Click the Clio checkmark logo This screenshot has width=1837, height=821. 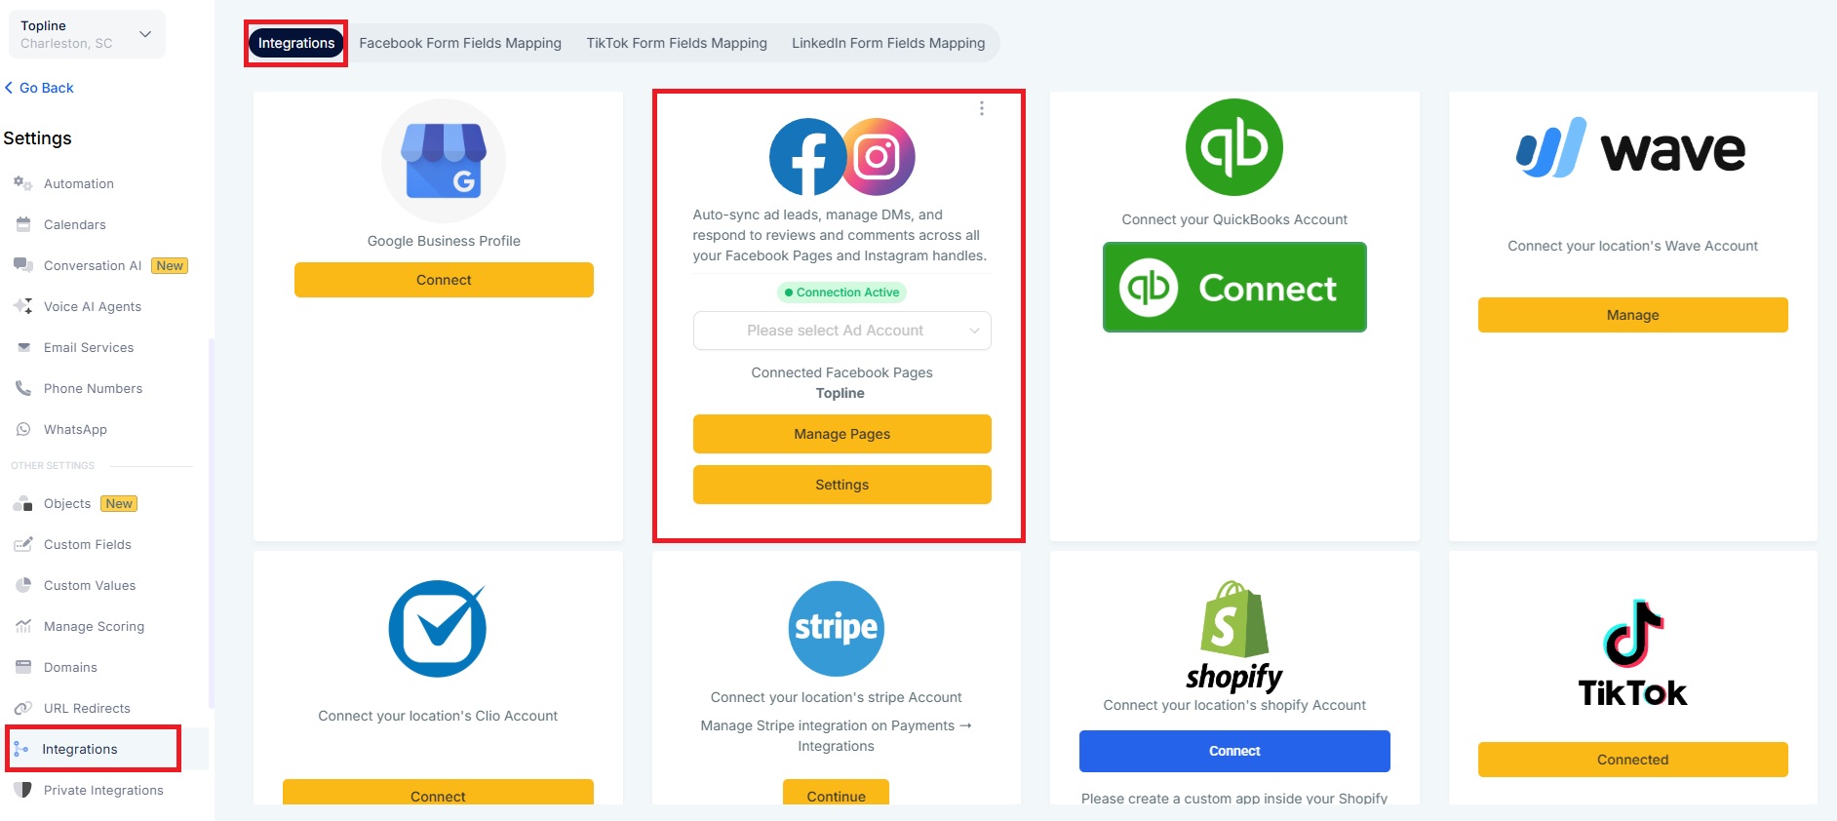tap(438, 629)
